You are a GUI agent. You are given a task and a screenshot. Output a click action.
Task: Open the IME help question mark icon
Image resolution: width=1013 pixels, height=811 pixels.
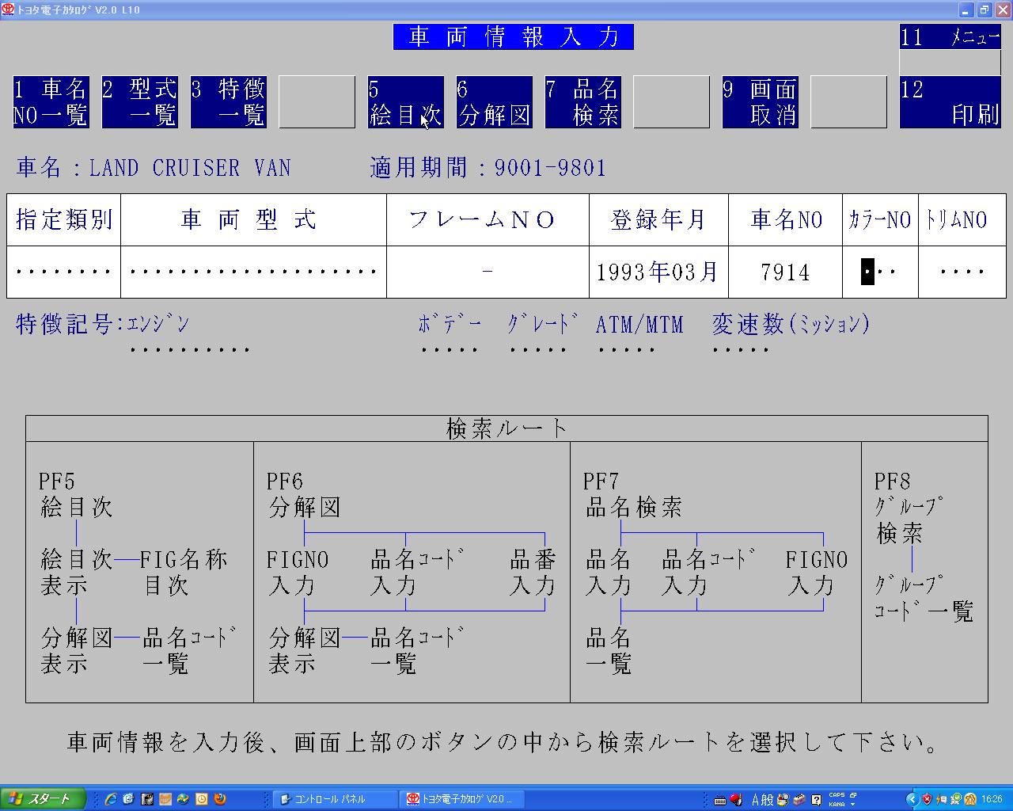pyautogui.click(x=817, y=800)
